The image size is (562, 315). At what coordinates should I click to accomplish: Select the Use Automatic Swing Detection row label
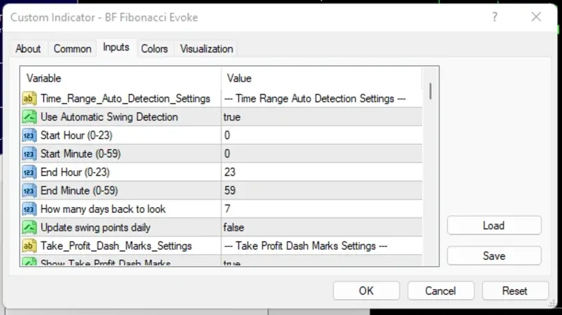pyautogui.click(x=109, y=117)
